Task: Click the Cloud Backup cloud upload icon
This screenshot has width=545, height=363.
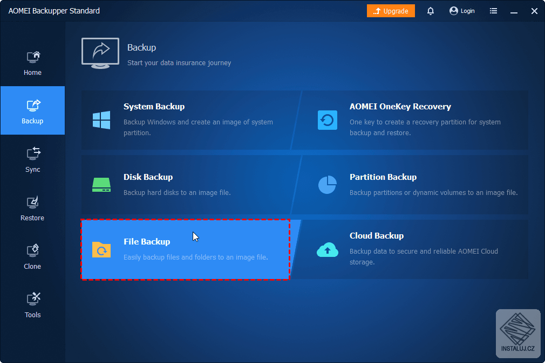Action: tap(328, 249)
